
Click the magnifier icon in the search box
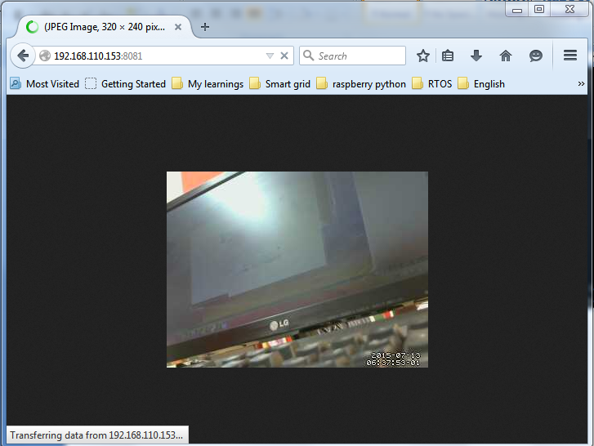(308, 56)
